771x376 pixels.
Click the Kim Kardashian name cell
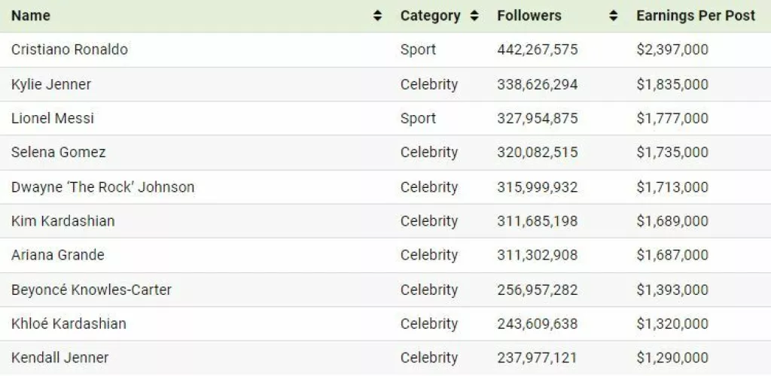63,221
